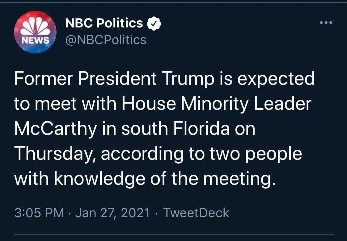Image resolution: width=347 pixels, height=241 pixels.
Task: Click the word "people" in the tweet
Action: point(273,154)
